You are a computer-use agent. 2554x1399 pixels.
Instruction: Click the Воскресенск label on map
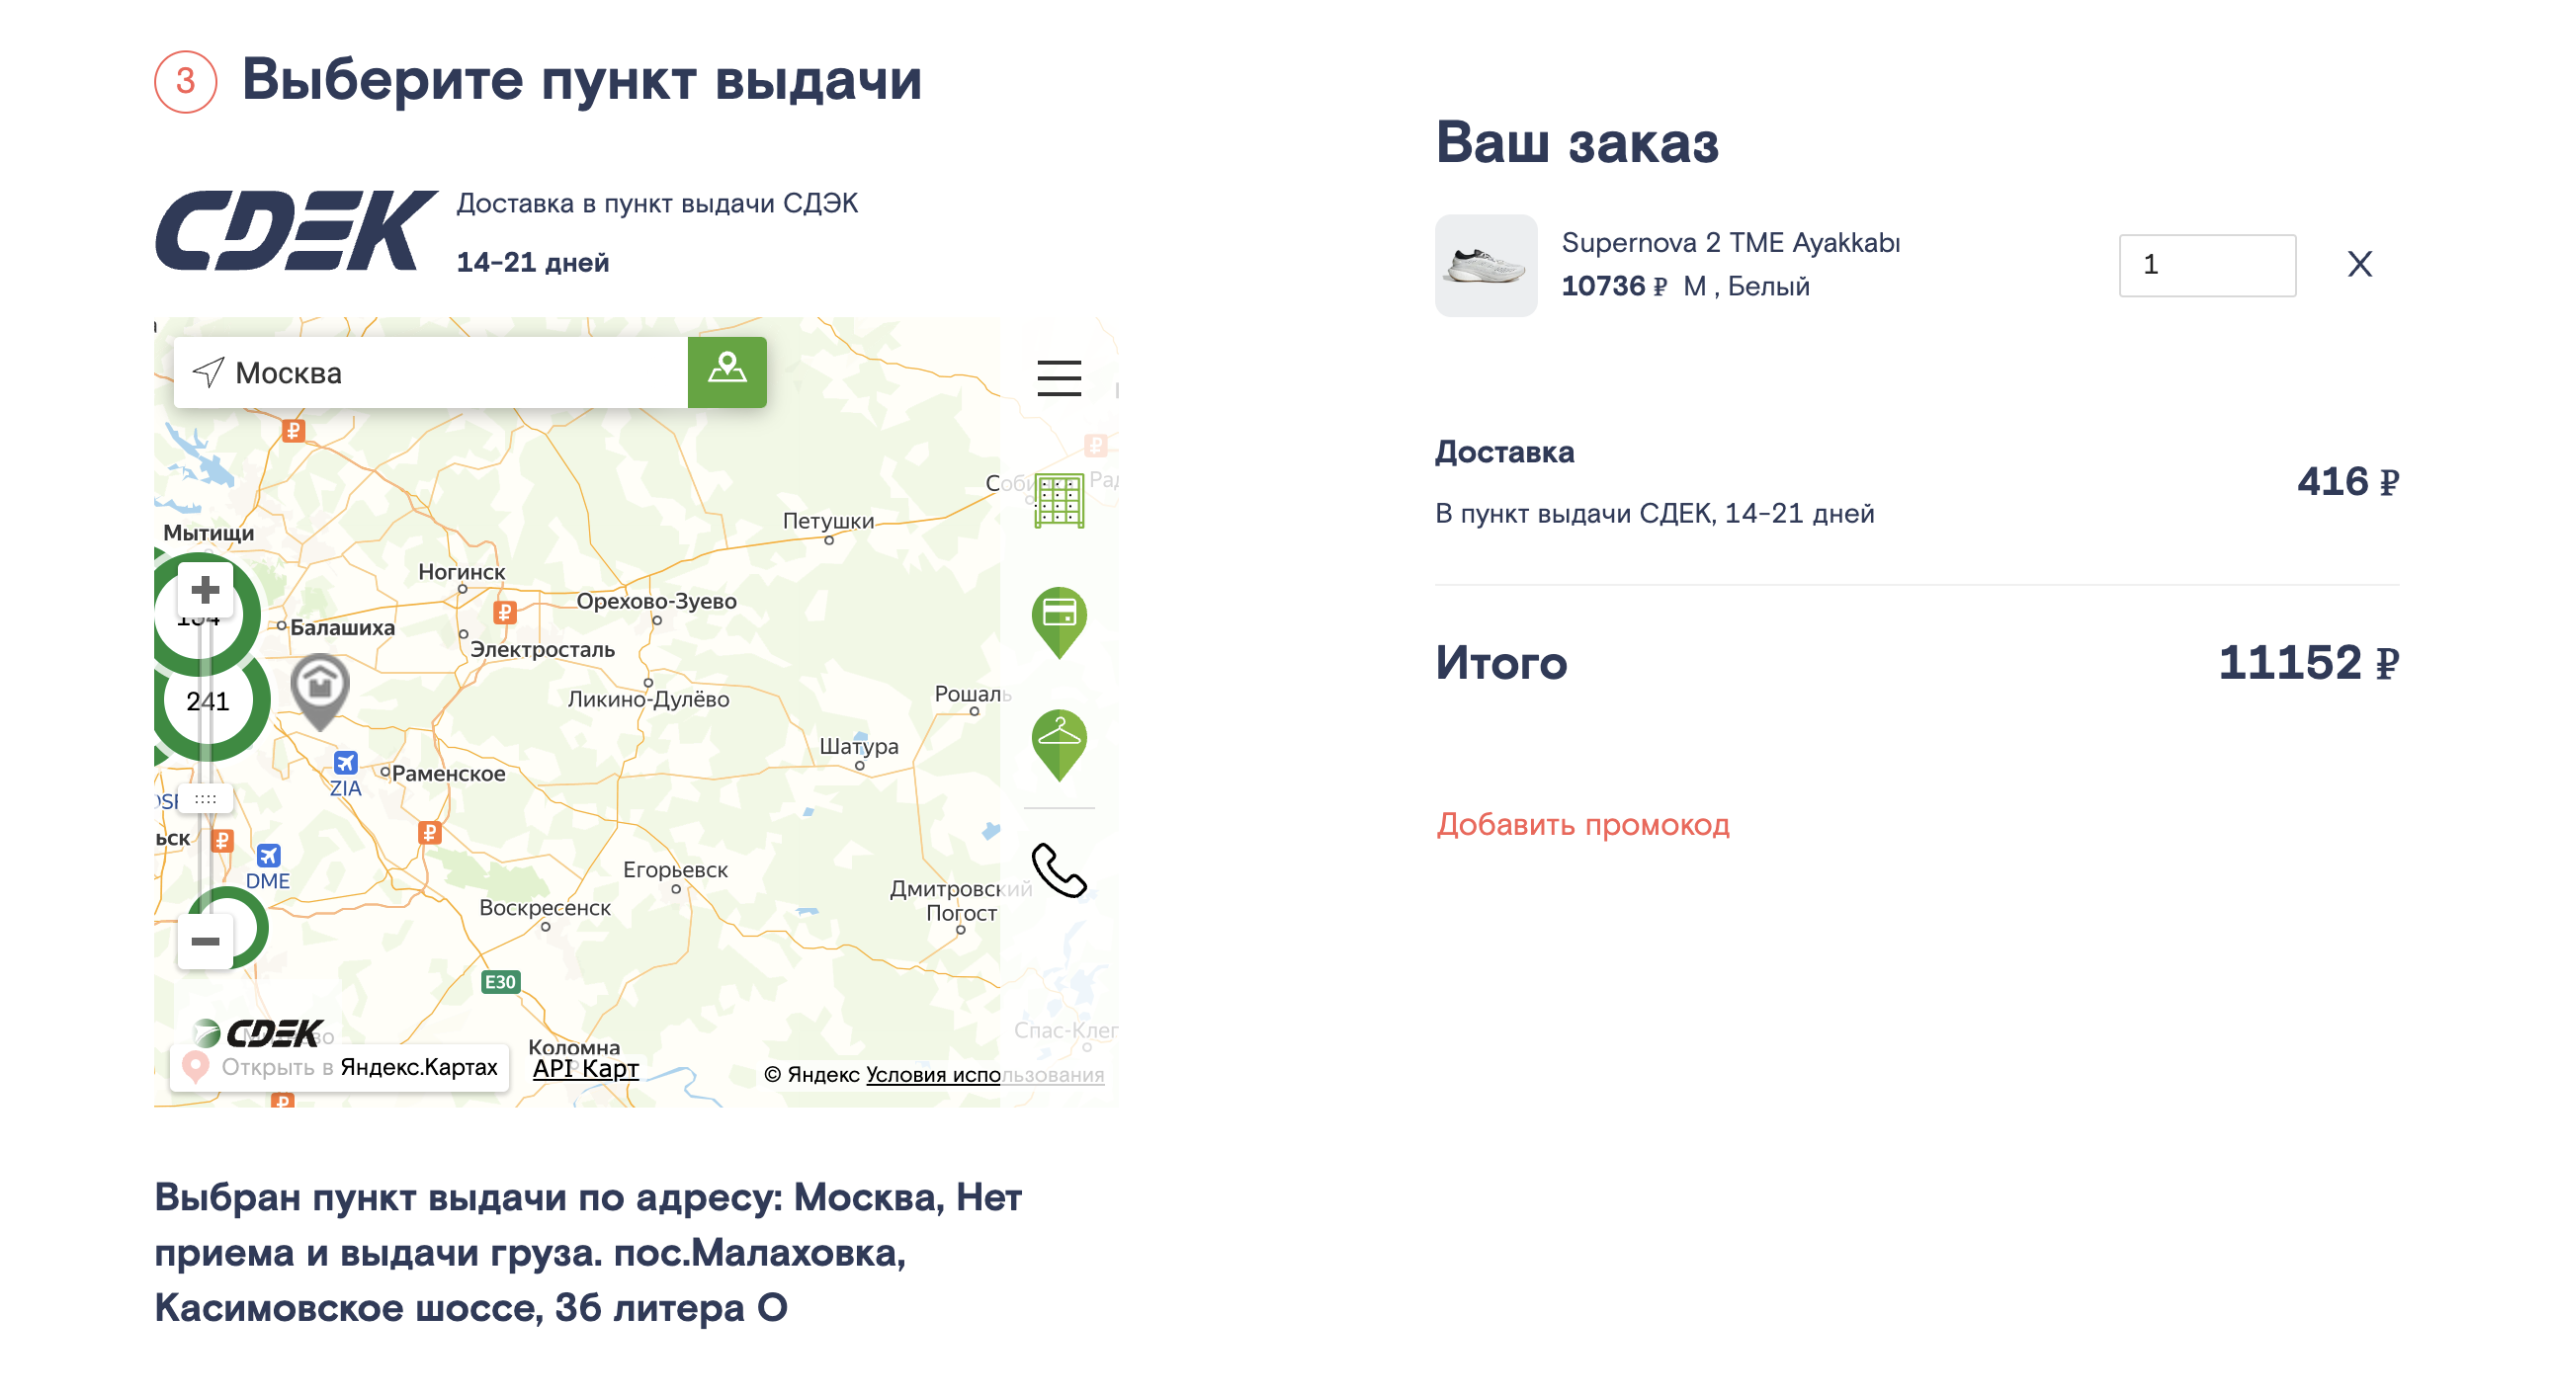[545, 908]
